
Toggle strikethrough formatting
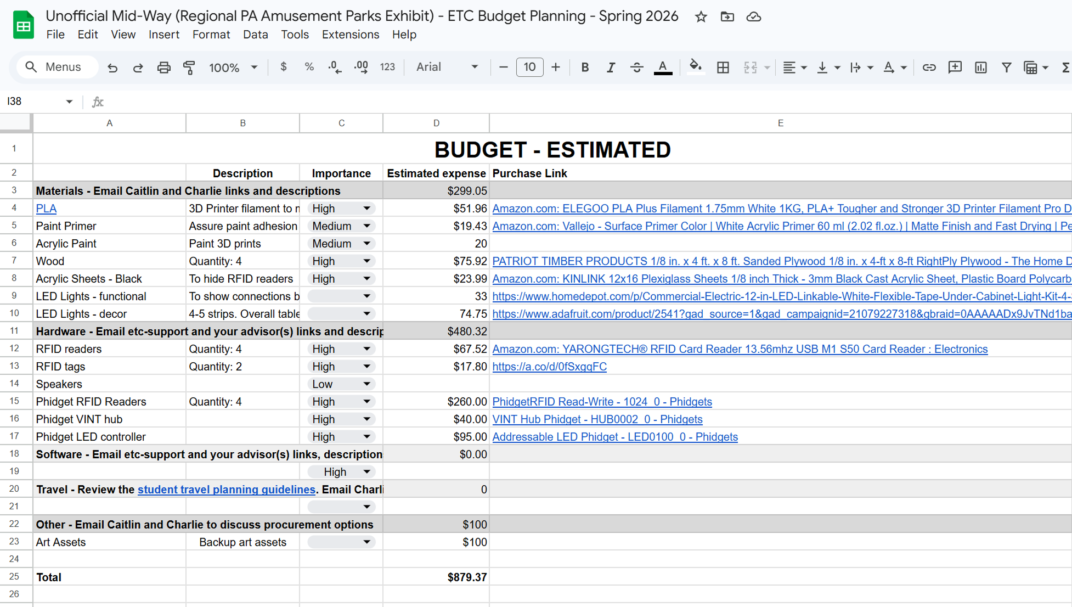(x=636, y=68)
